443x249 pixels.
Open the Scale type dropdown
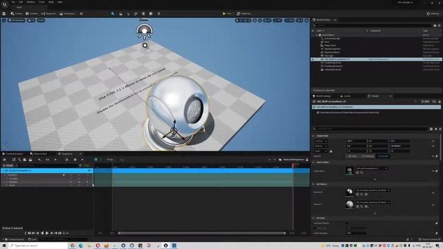click(x=321, y=151)
